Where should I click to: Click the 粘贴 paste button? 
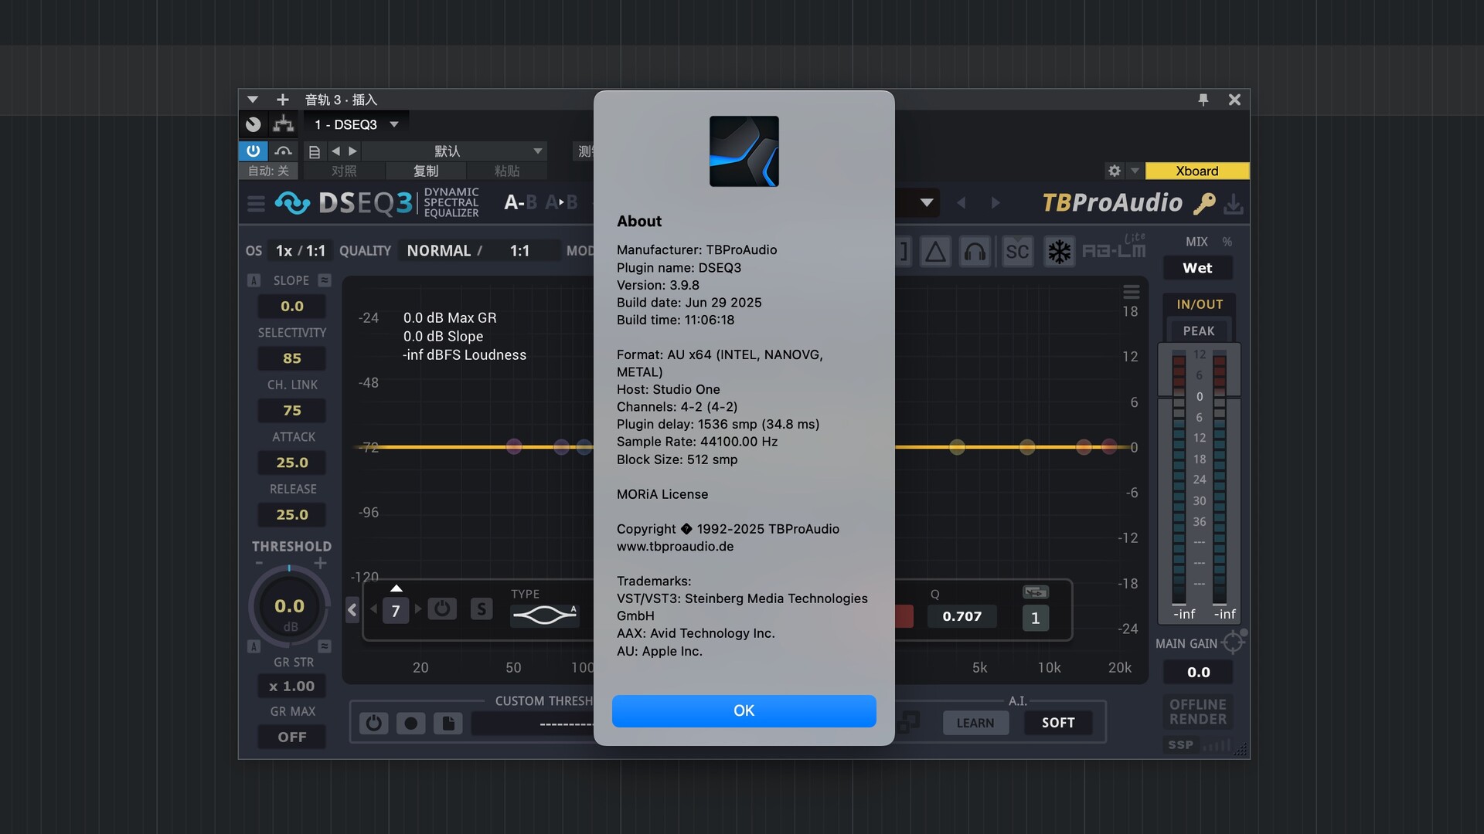[x=507, y=171]
